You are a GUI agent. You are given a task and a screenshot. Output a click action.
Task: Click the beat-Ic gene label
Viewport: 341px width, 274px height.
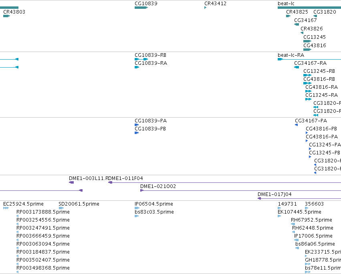pyautogui.click(x=286, y=4)
